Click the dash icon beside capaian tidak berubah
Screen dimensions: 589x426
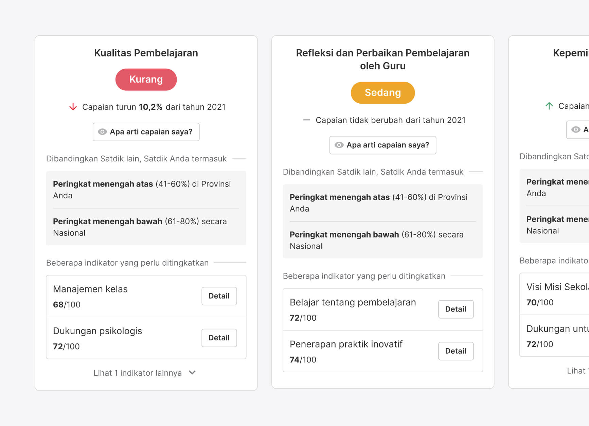tap(306, 120)
